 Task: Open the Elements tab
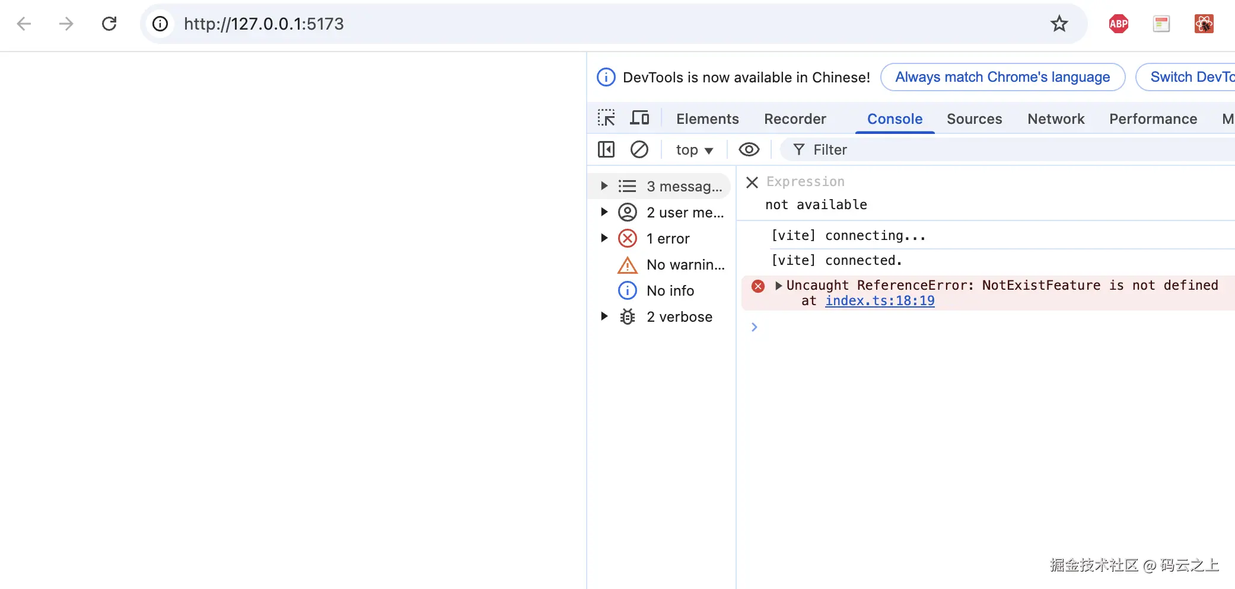[x=707, y=119]
